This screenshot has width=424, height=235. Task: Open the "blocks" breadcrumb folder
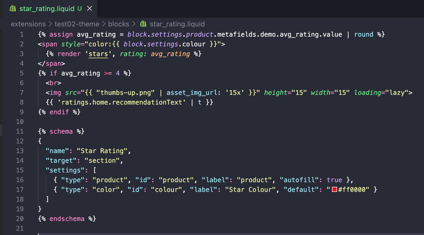[119, 24]
